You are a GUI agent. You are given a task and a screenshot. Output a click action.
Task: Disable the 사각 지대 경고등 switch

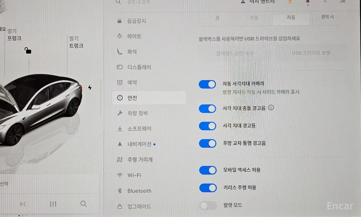(x=208, y=126)
